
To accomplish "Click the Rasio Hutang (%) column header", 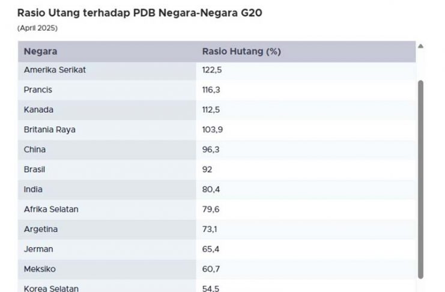I will 241,52.
